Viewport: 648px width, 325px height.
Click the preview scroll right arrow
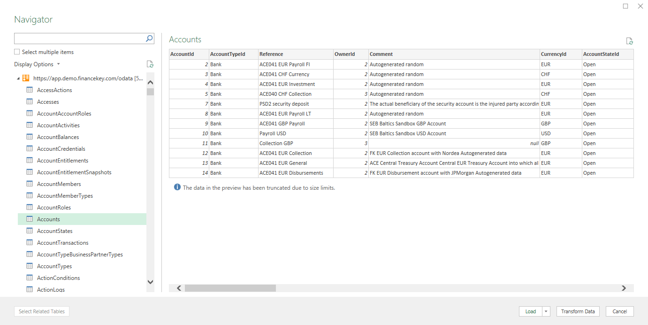tap(624, 288)
